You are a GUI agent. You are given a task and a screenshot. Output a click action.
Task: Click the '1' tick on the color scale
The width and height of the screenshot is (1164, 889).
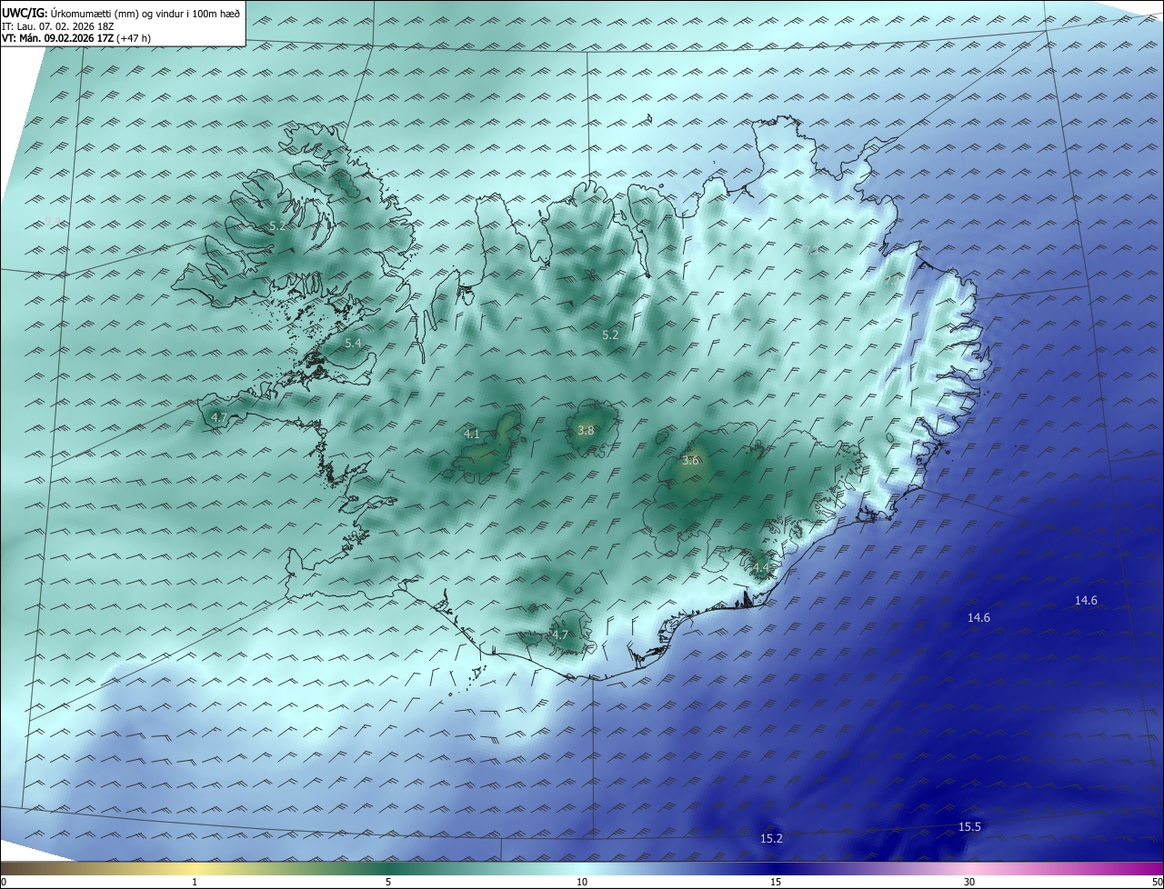[x=195, y=882]
